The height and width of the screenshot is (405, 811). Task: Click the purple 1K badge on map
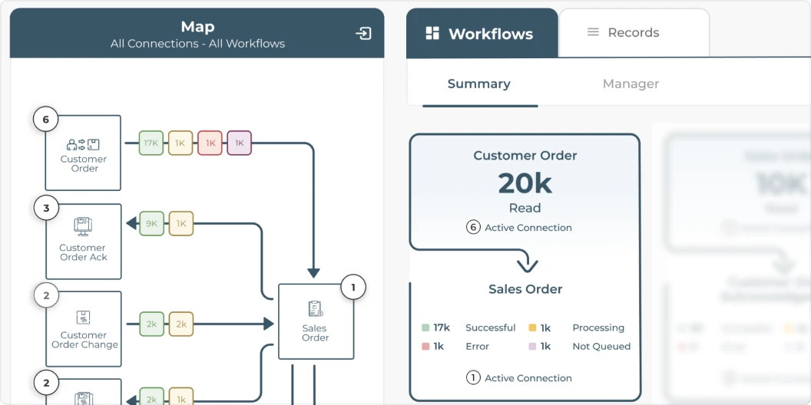(x=240, y=143)
